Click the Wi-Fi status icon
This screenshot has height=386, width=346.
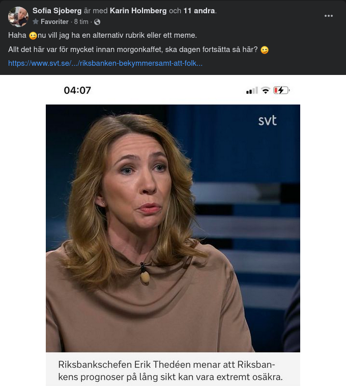(x=266, y=90)
